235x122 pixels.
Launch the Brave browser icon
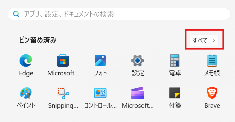pos(212,93)
